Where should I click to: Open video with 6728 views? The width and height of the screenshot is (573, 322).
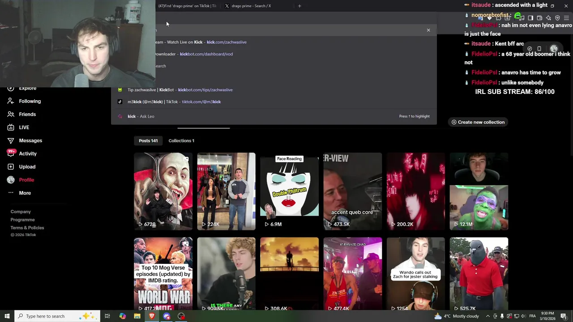click(163, 191)
